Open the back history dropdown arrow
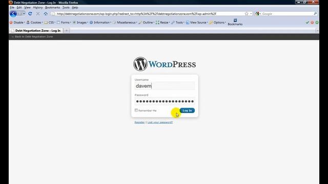328x184 pixels. (24, 14)
